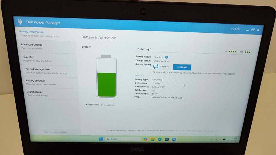Open battery SETTINGS button
This screenshot has height=155, width=276.
[x=182, y=67]
